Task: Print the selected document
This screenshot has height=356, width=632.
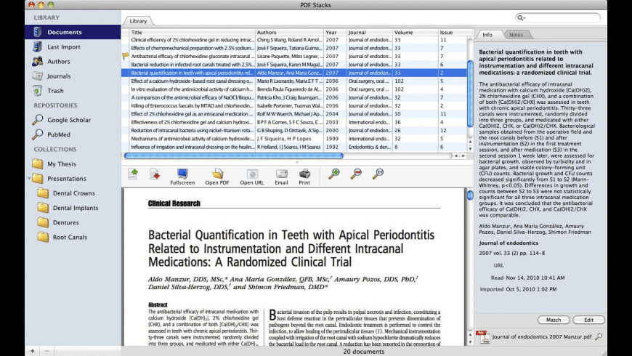Action: point(304,177)
